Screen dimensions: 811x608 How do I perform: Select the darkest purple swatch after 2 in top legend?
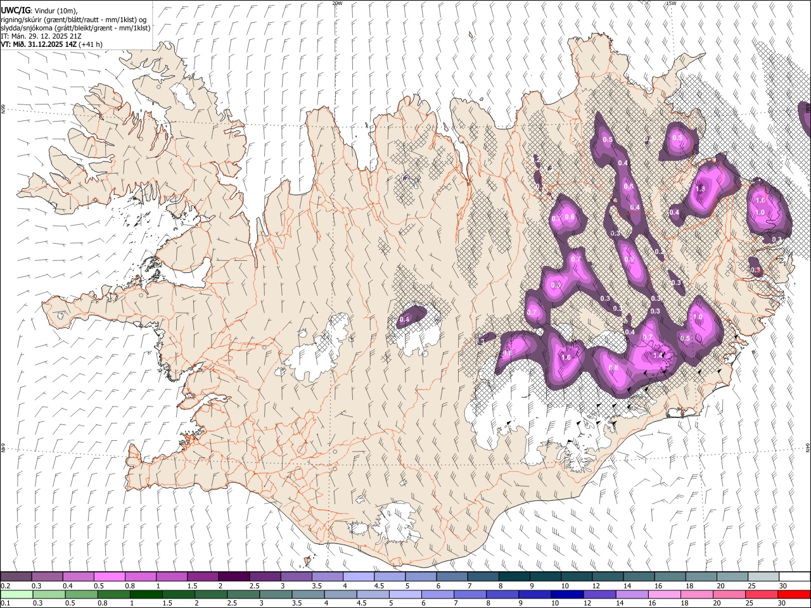pyautogui.click(x=234, y=577)
